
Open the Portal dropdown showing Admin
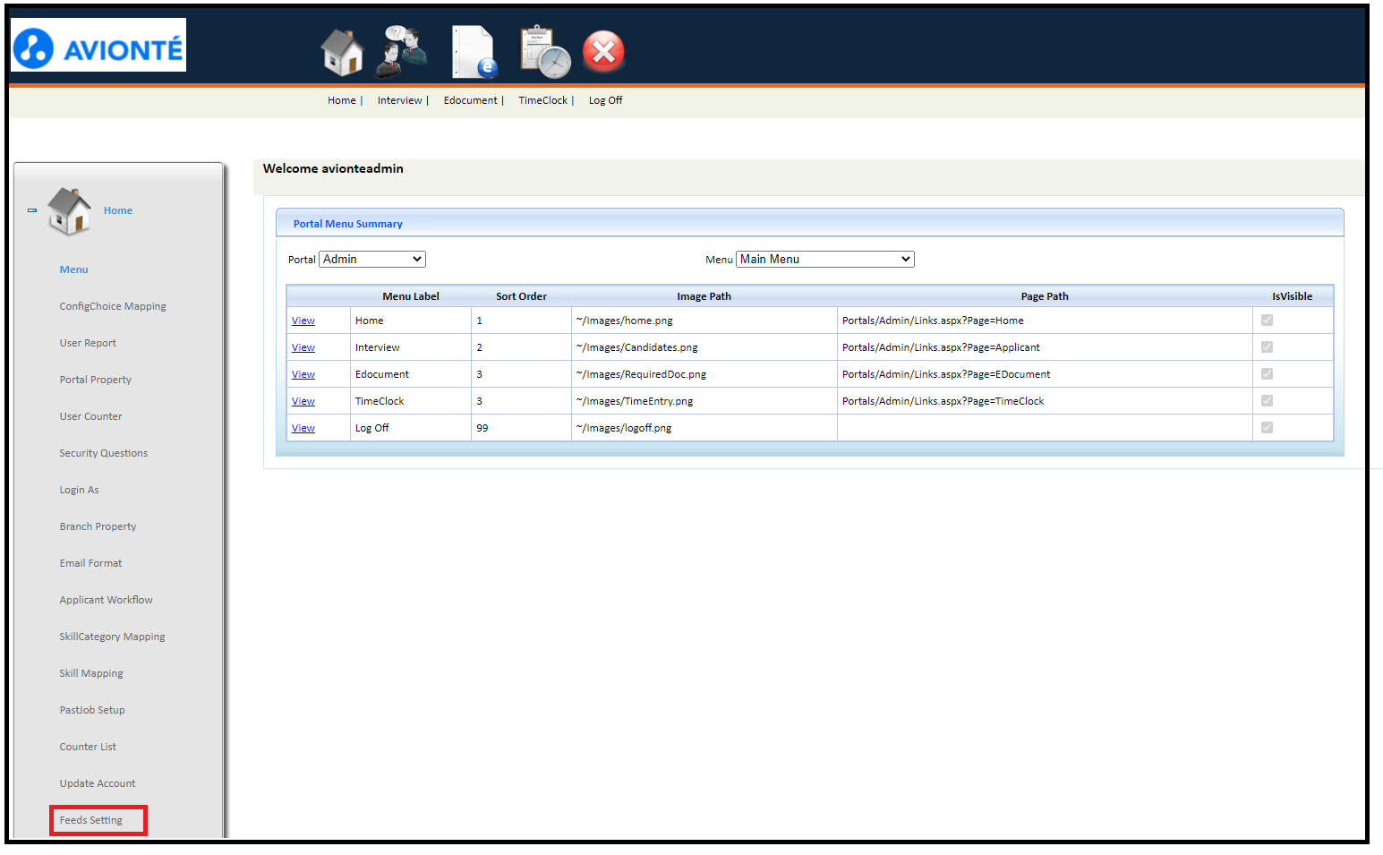[x=372, y=259]
